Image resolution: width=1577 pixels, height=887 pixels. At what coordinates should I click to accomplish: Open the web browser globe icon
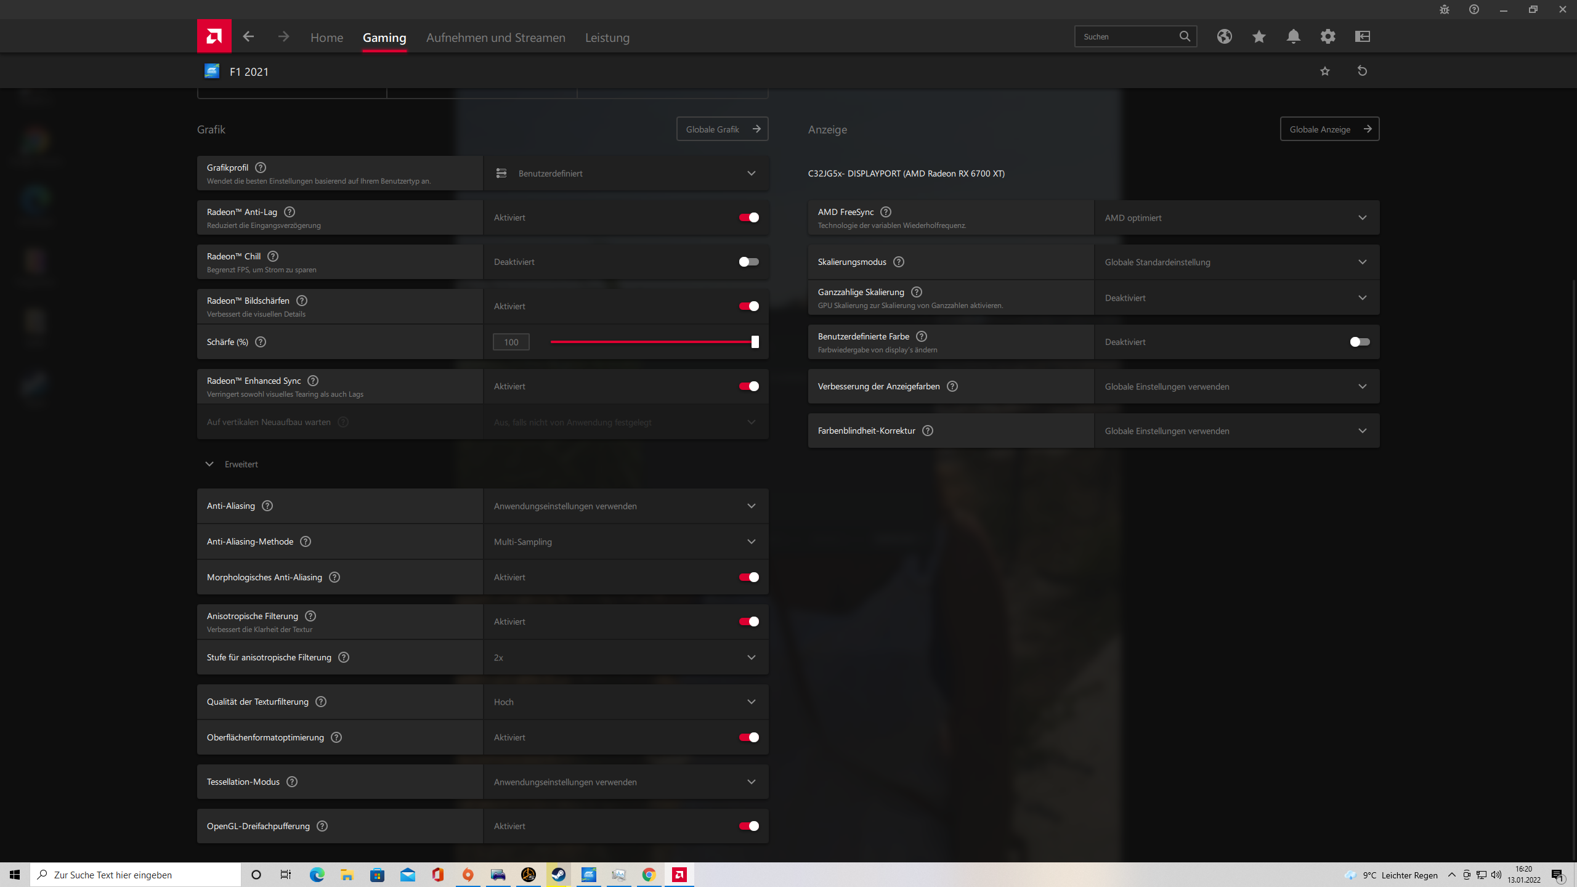(x=1224, y=36)
